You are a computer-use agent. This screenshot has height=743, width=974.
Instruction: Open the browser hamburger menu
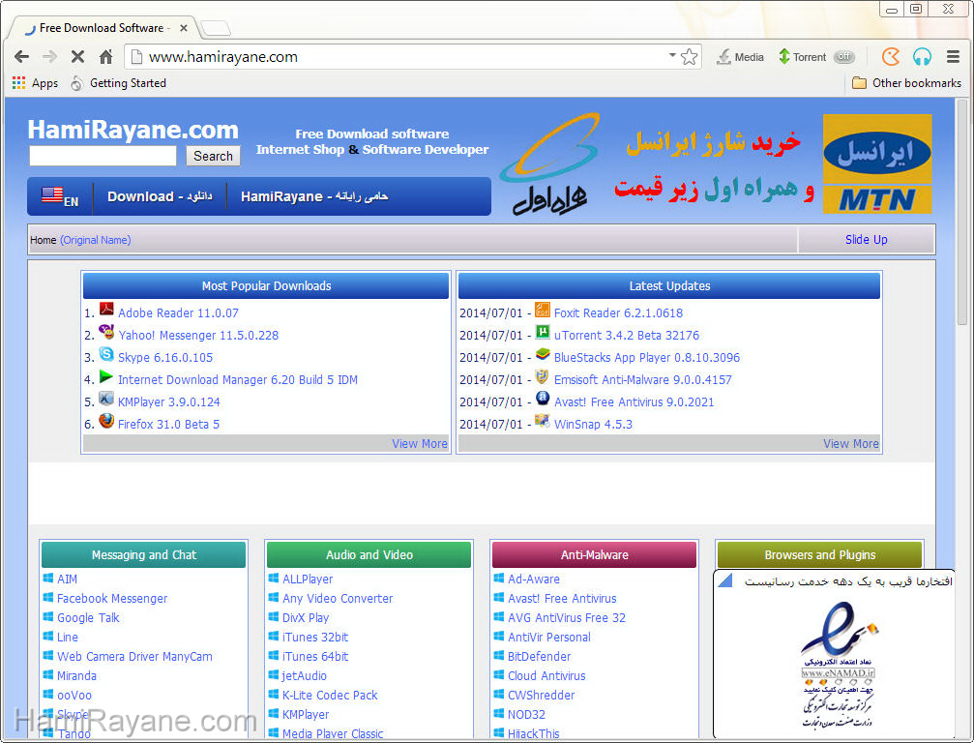[953, 56]
